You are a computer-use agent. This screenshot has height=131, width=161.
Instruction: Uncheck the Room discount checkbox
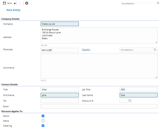coord(43,116)
